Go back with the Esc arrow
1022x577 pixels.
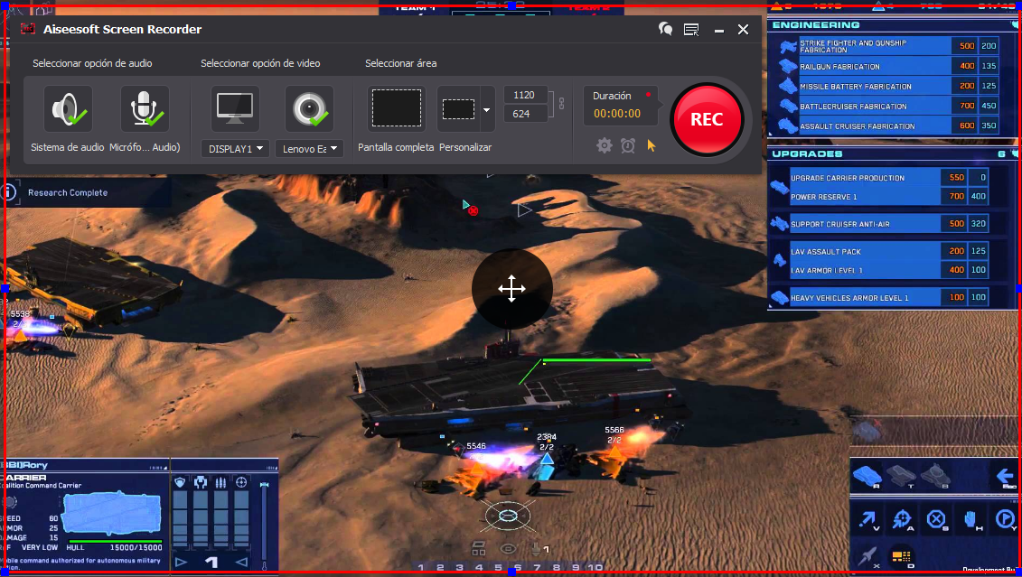point(1006,478)
